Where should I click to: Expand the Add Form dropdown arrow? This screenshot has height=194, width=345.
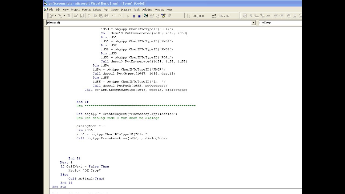coord(64,16)
